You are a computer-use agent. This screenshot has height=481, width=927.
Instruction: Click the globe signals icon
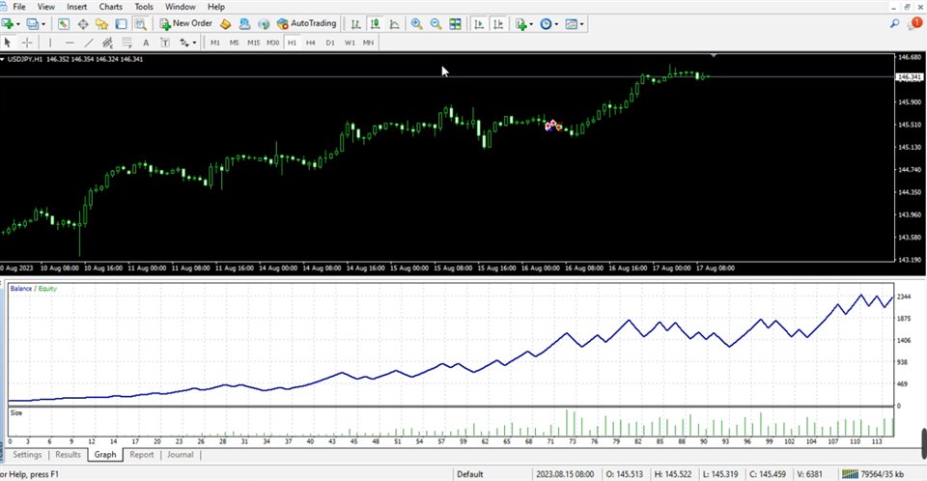pyautogui.click(x=264, y=24)
